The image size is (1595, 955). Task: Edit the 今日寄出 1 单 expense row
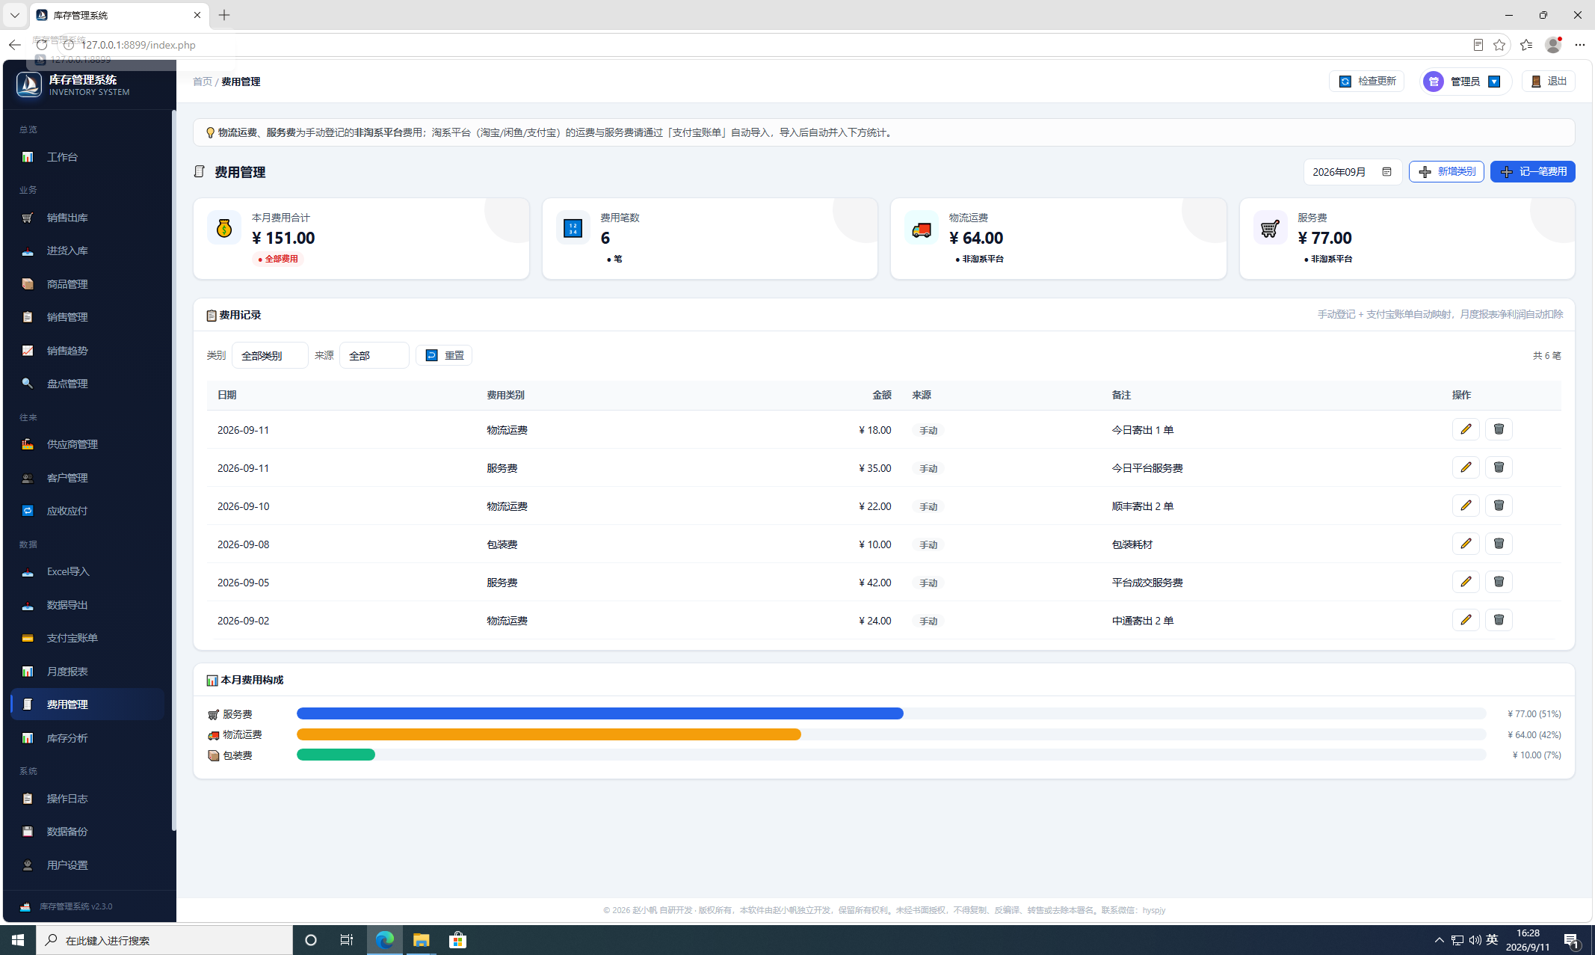pyautogui.click(x=1466, y=429)
